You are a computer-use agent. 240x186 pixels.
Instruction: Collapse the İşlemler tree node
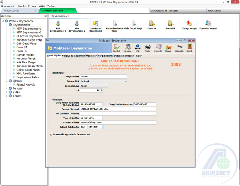tap(7, 81)
